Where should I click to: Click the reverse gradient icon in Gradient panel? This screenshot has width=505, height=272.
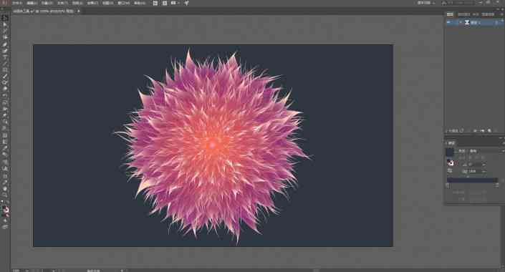[450, 170]
